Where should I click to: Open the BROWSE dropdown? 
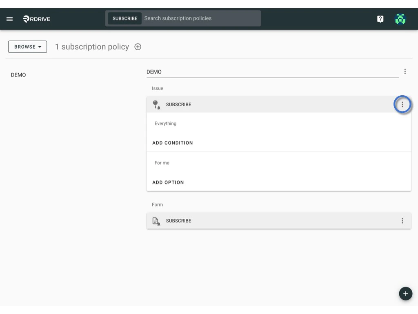tap(27, 47)
